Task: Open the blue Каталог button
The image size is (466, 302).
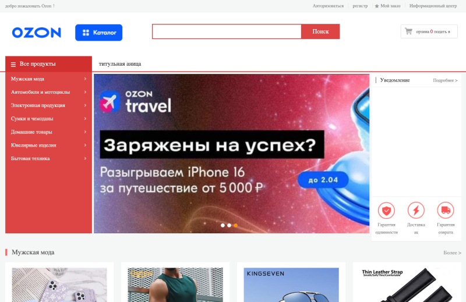Action: click(98, 33)
